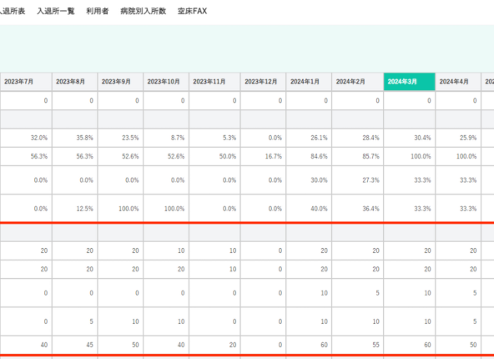Click the 2023年12月 month header
This screenshot has height=359, width=494.
263,82
